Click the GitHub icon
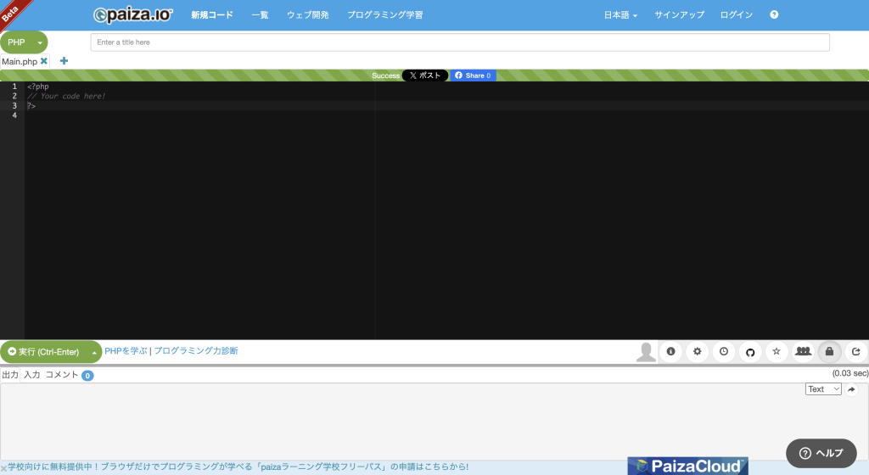869x475 pixels. [x=749, y=351]
